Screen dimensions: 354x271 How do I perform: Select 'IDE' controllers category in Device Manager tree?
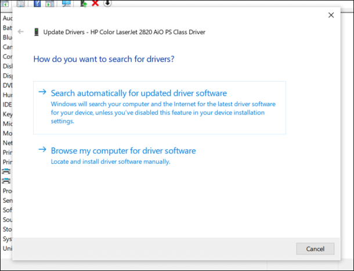8,104
